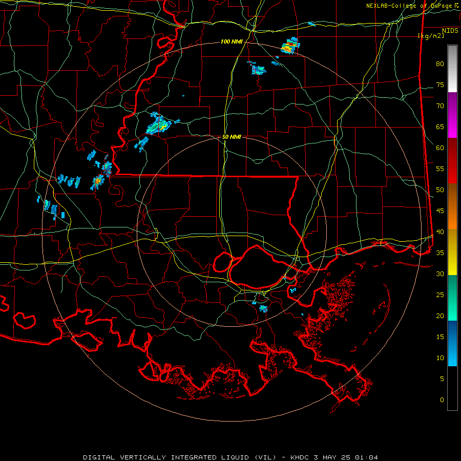The image size is (461, 461).
Task: Click the 65 value on the scale
Action: [440, 127]
